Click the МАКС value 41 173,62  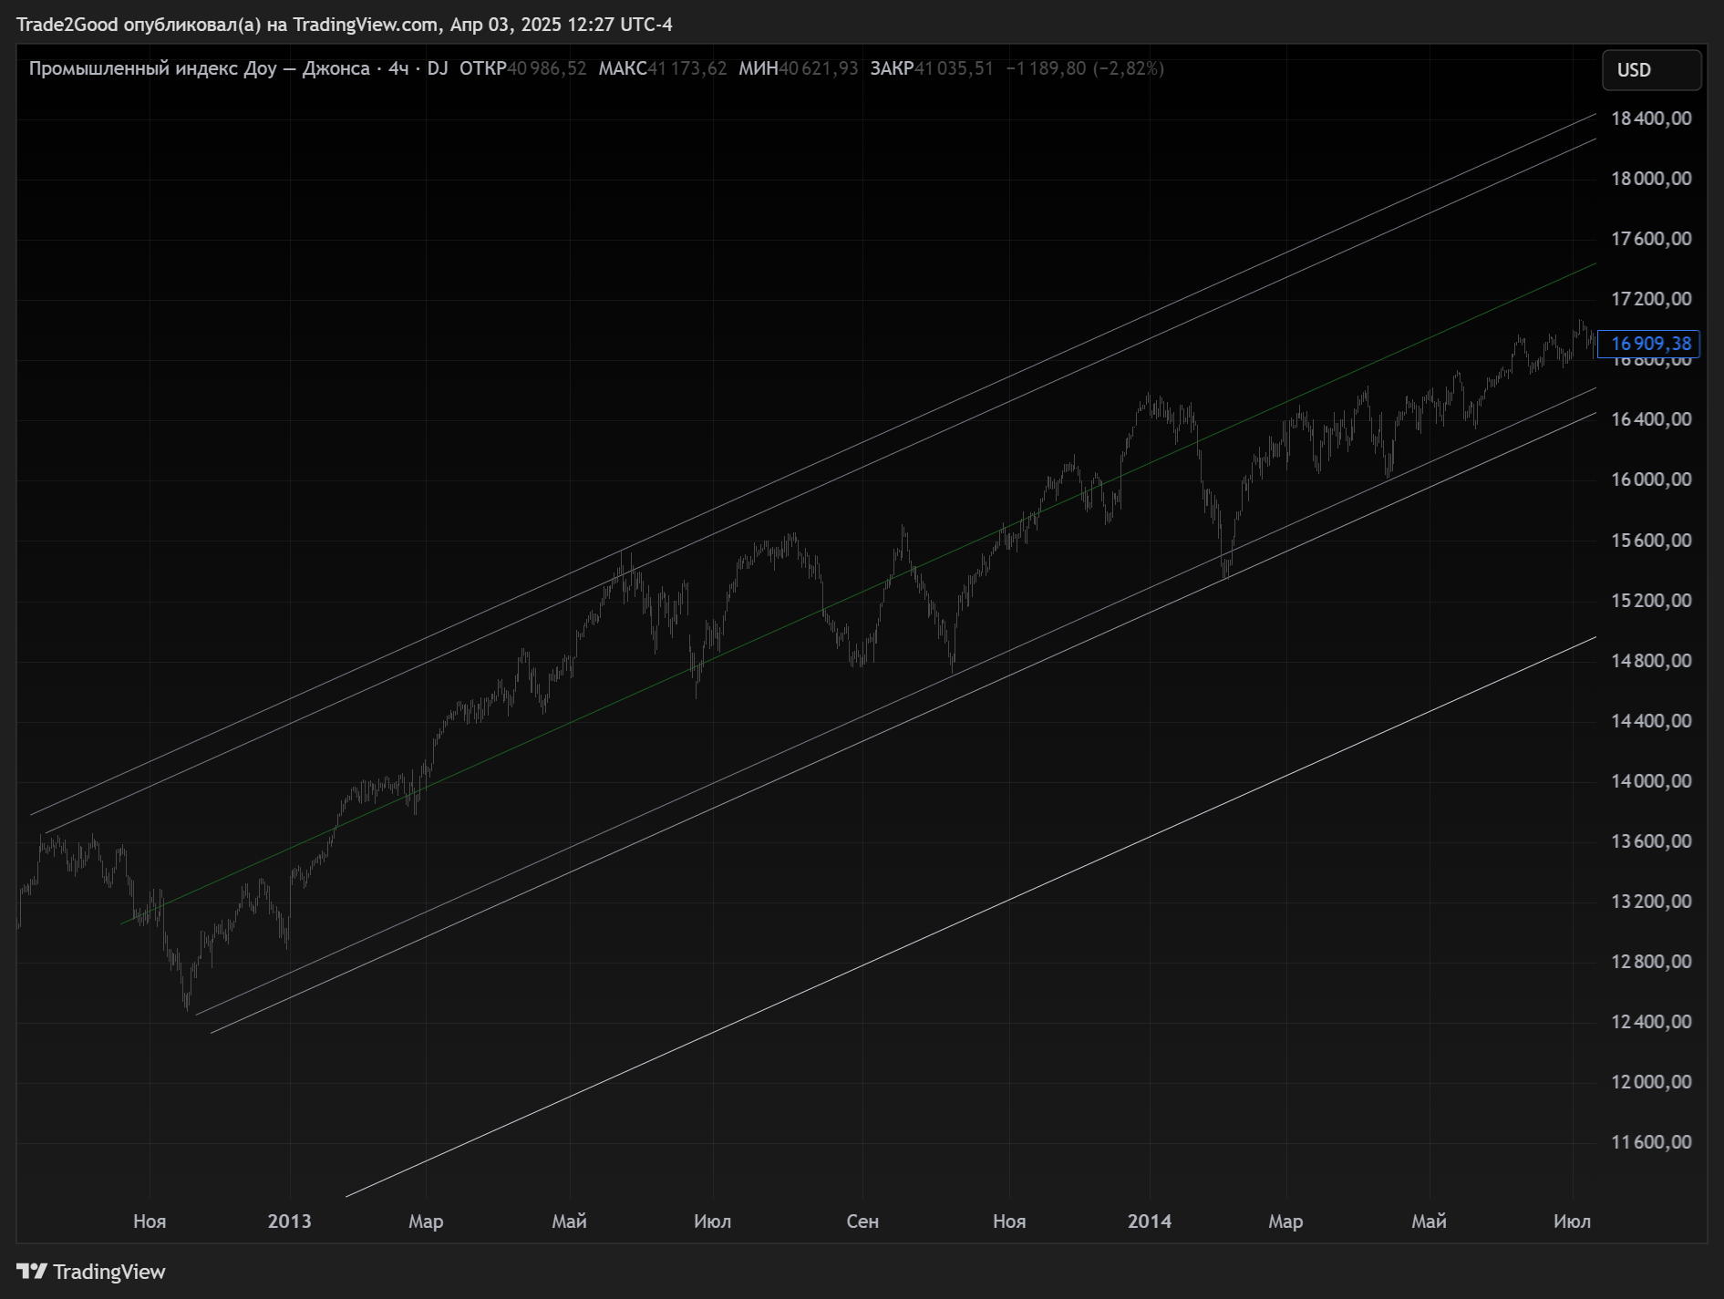tap(687, 69)
